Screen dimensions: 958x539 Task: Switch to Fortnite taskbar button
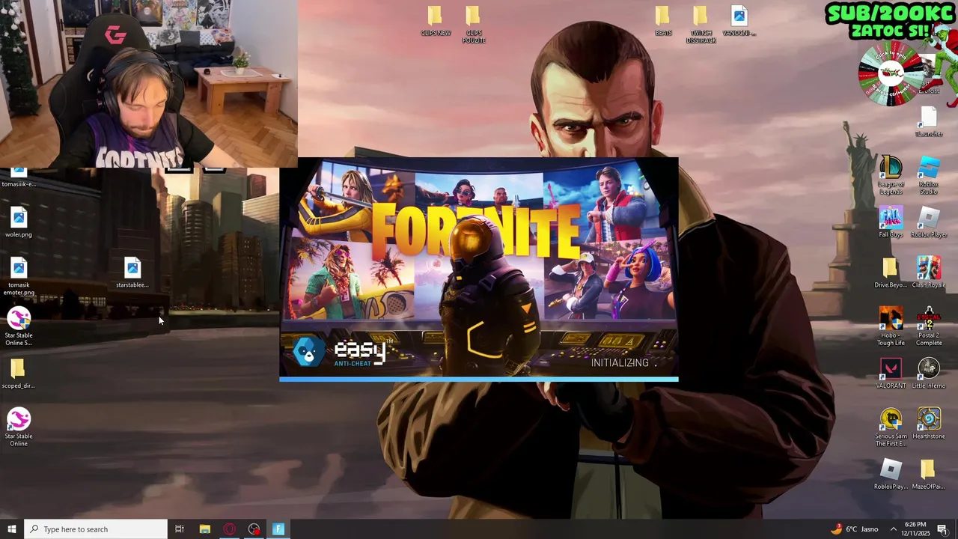[278, 529]
